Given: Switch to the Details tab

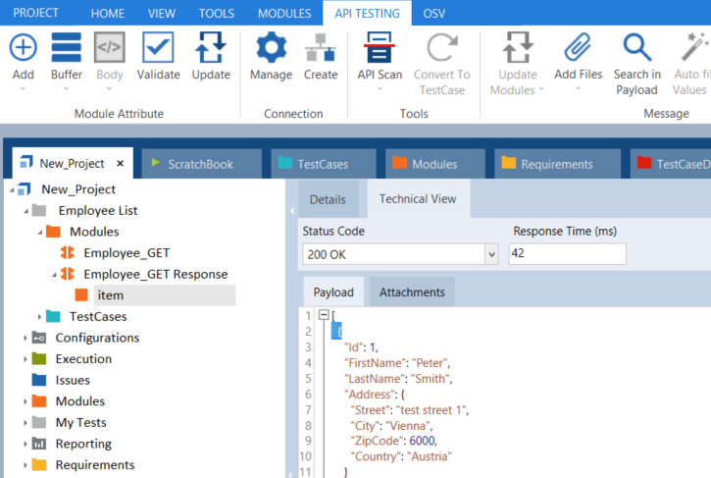Looking at the screenshot, I should [328, 199].
